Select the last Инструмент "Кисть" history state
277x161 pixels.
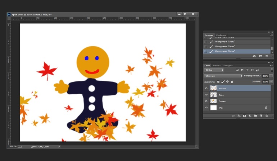pyautogui.click(x=225, y=51)
